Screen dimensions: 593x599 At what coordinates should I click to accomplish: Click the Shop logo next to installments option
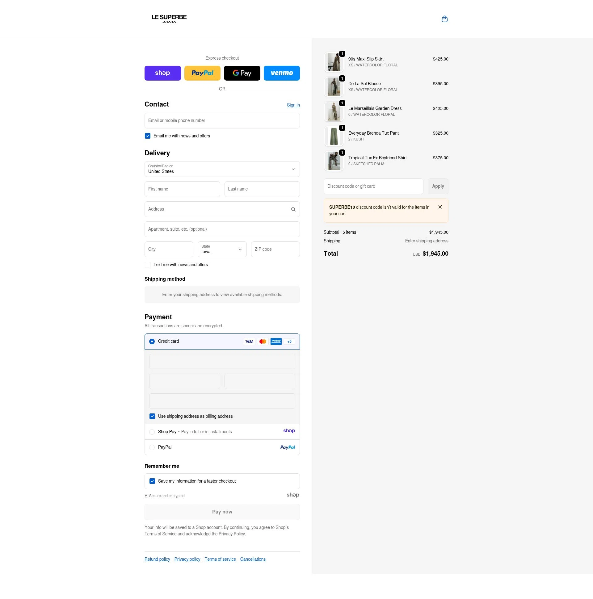[x=289, y=431]
